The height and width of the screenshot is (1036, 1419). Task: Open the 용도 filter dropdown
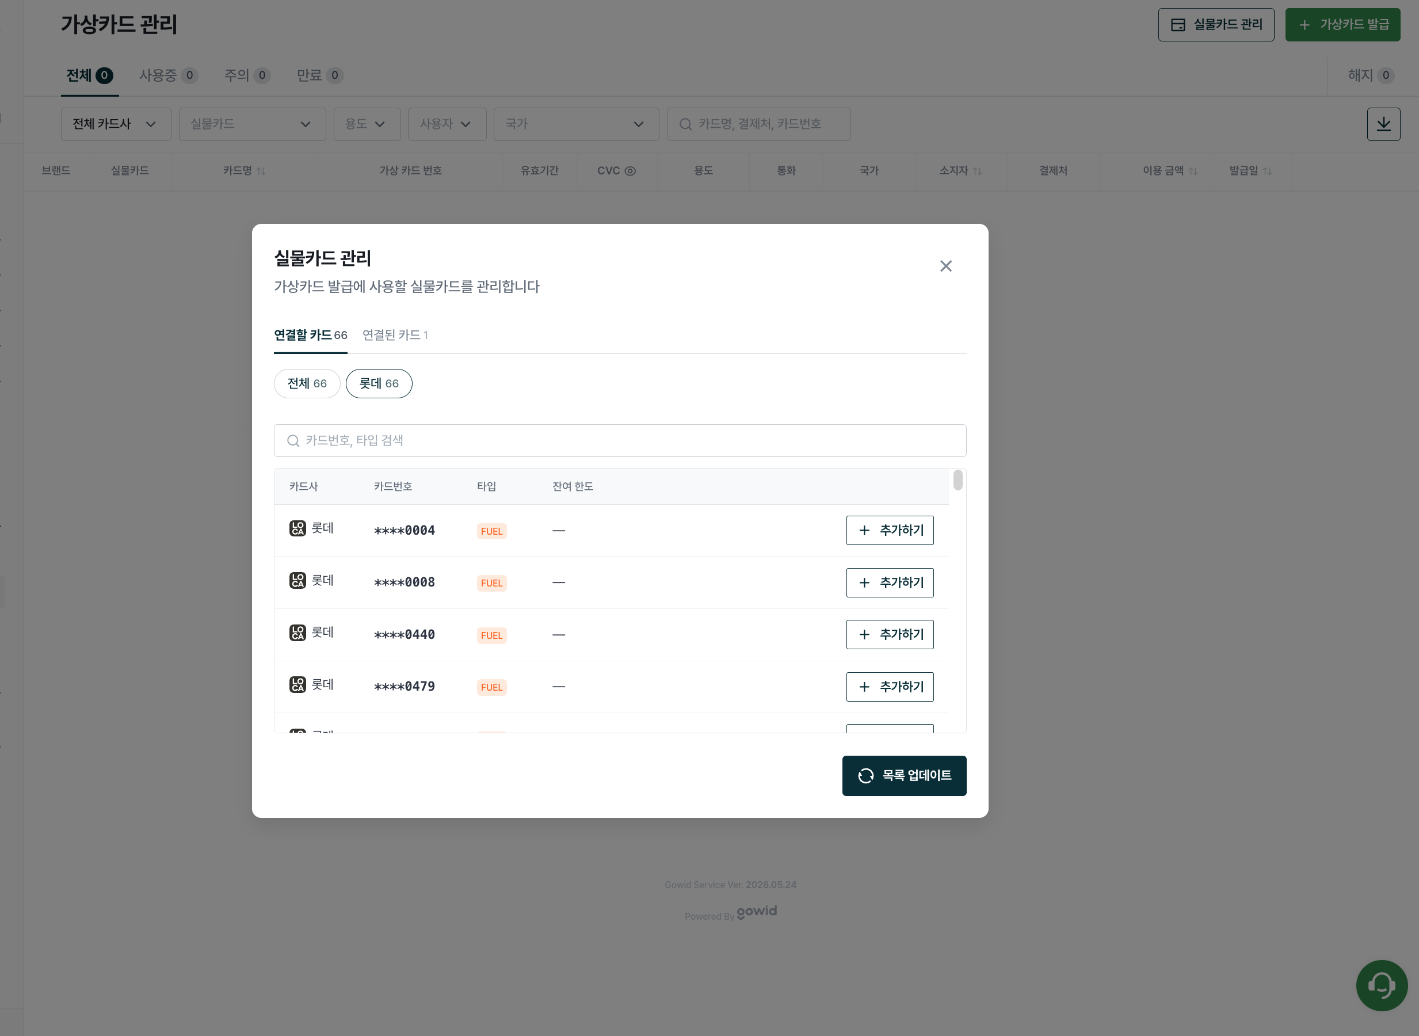pyautogui.click(x=367, y=124)
